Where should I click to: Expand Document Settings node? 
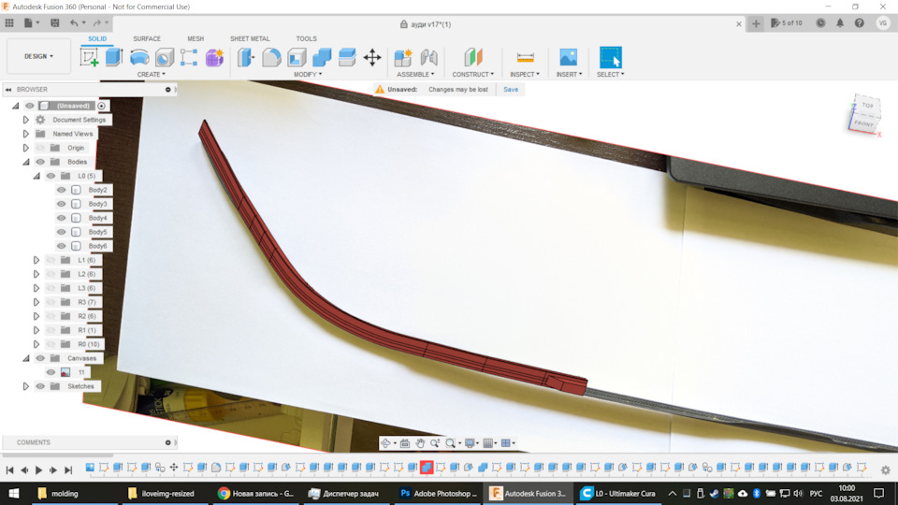coord(26,120)
